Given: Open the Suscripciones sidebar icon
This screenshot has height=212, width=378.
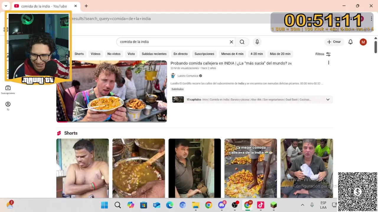Looking at the screenshot, I should click(x=8, y=90).
